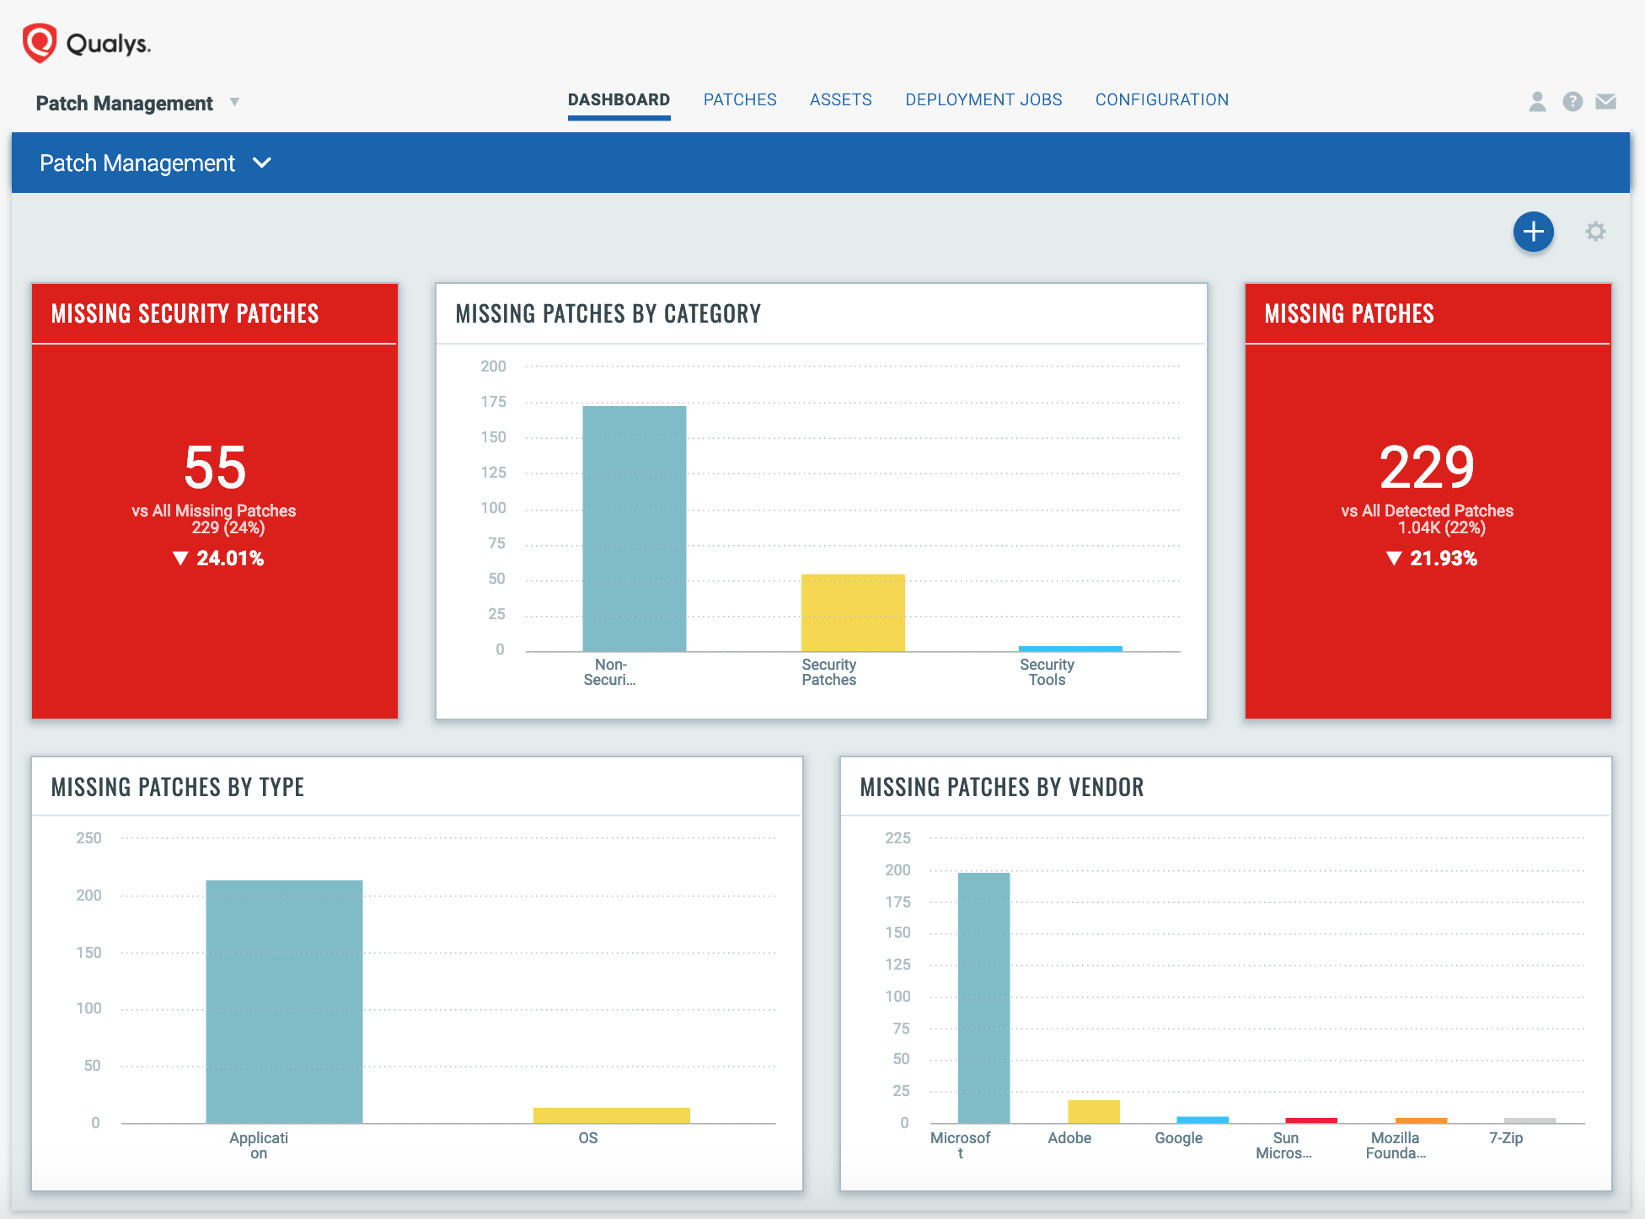Open the Configuration tab
This screenshot has height=1219, width=1645.
point(1161,100)
